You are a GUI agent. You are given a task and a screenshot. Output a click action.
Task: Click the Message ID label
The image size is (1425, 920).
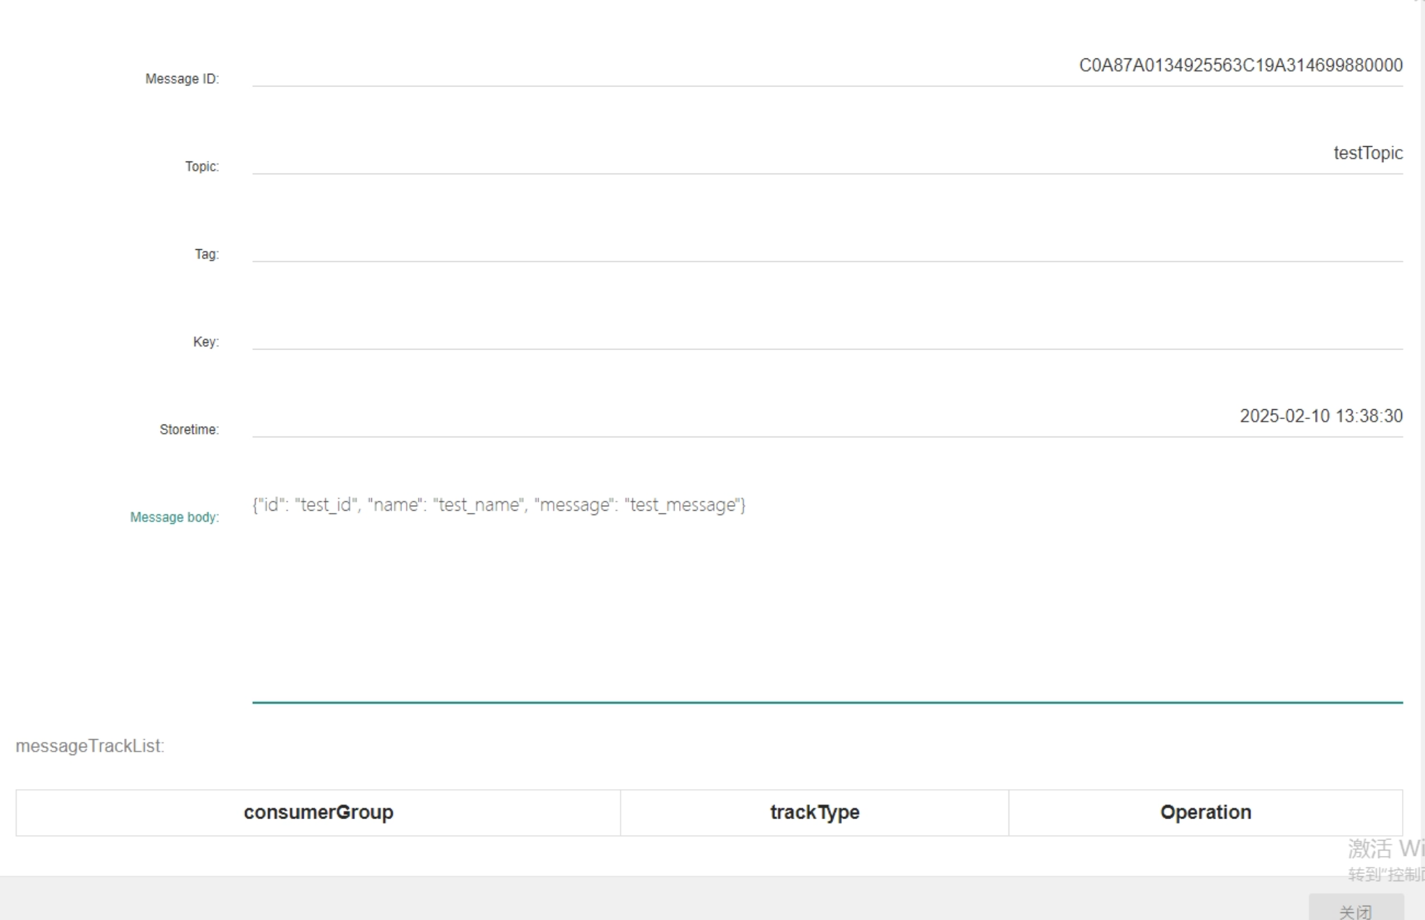tap(182, 79)
